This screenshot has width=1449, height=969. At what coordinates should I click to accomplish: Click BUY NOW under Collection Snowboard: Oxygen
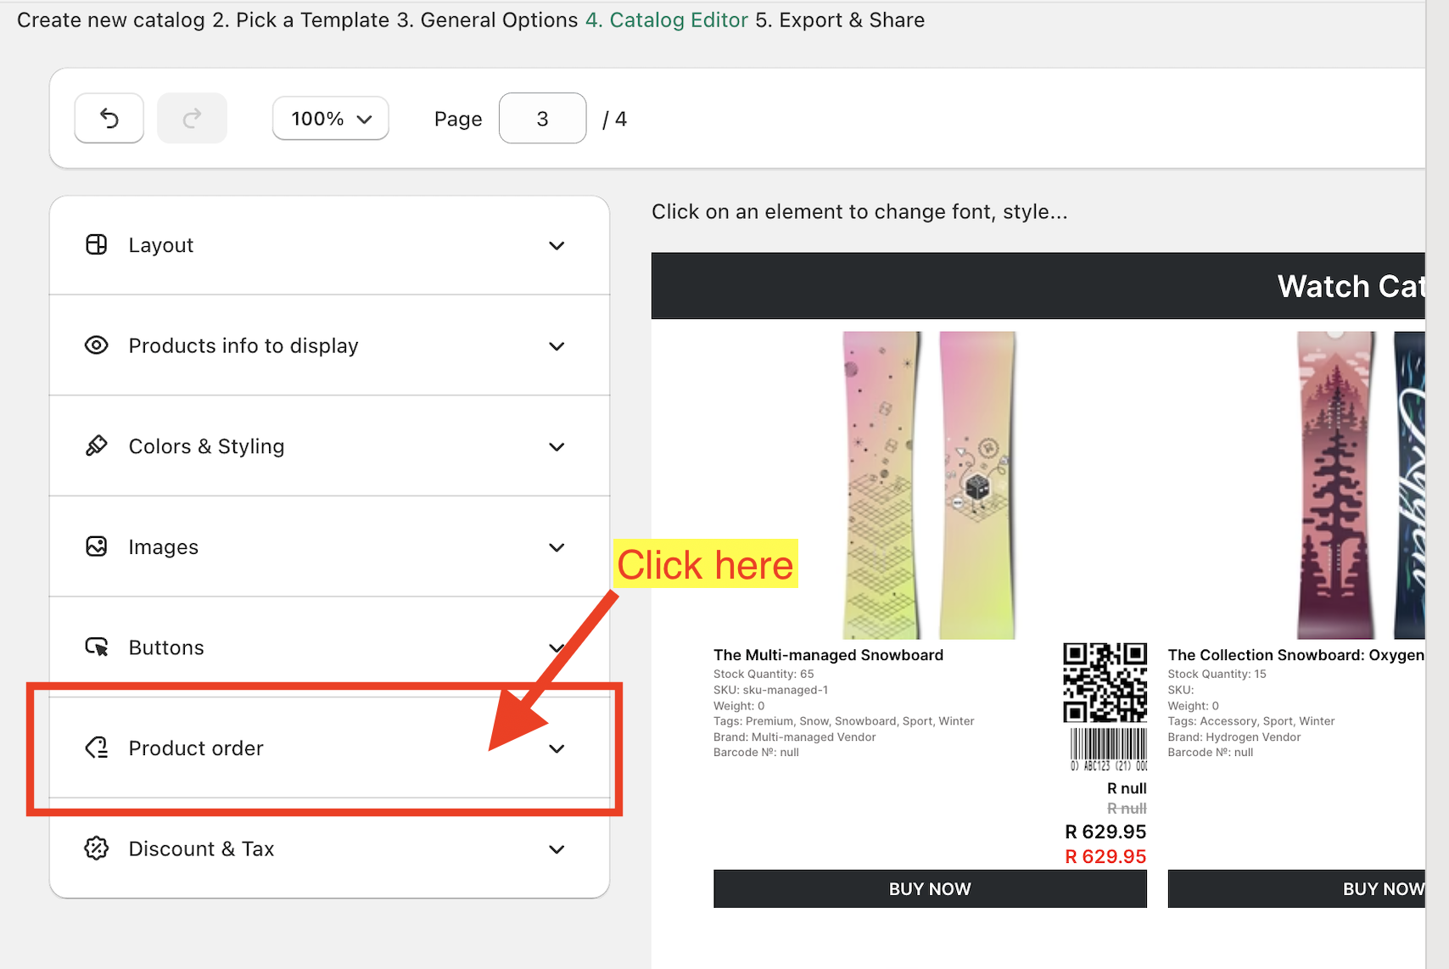pos(1296,888)
